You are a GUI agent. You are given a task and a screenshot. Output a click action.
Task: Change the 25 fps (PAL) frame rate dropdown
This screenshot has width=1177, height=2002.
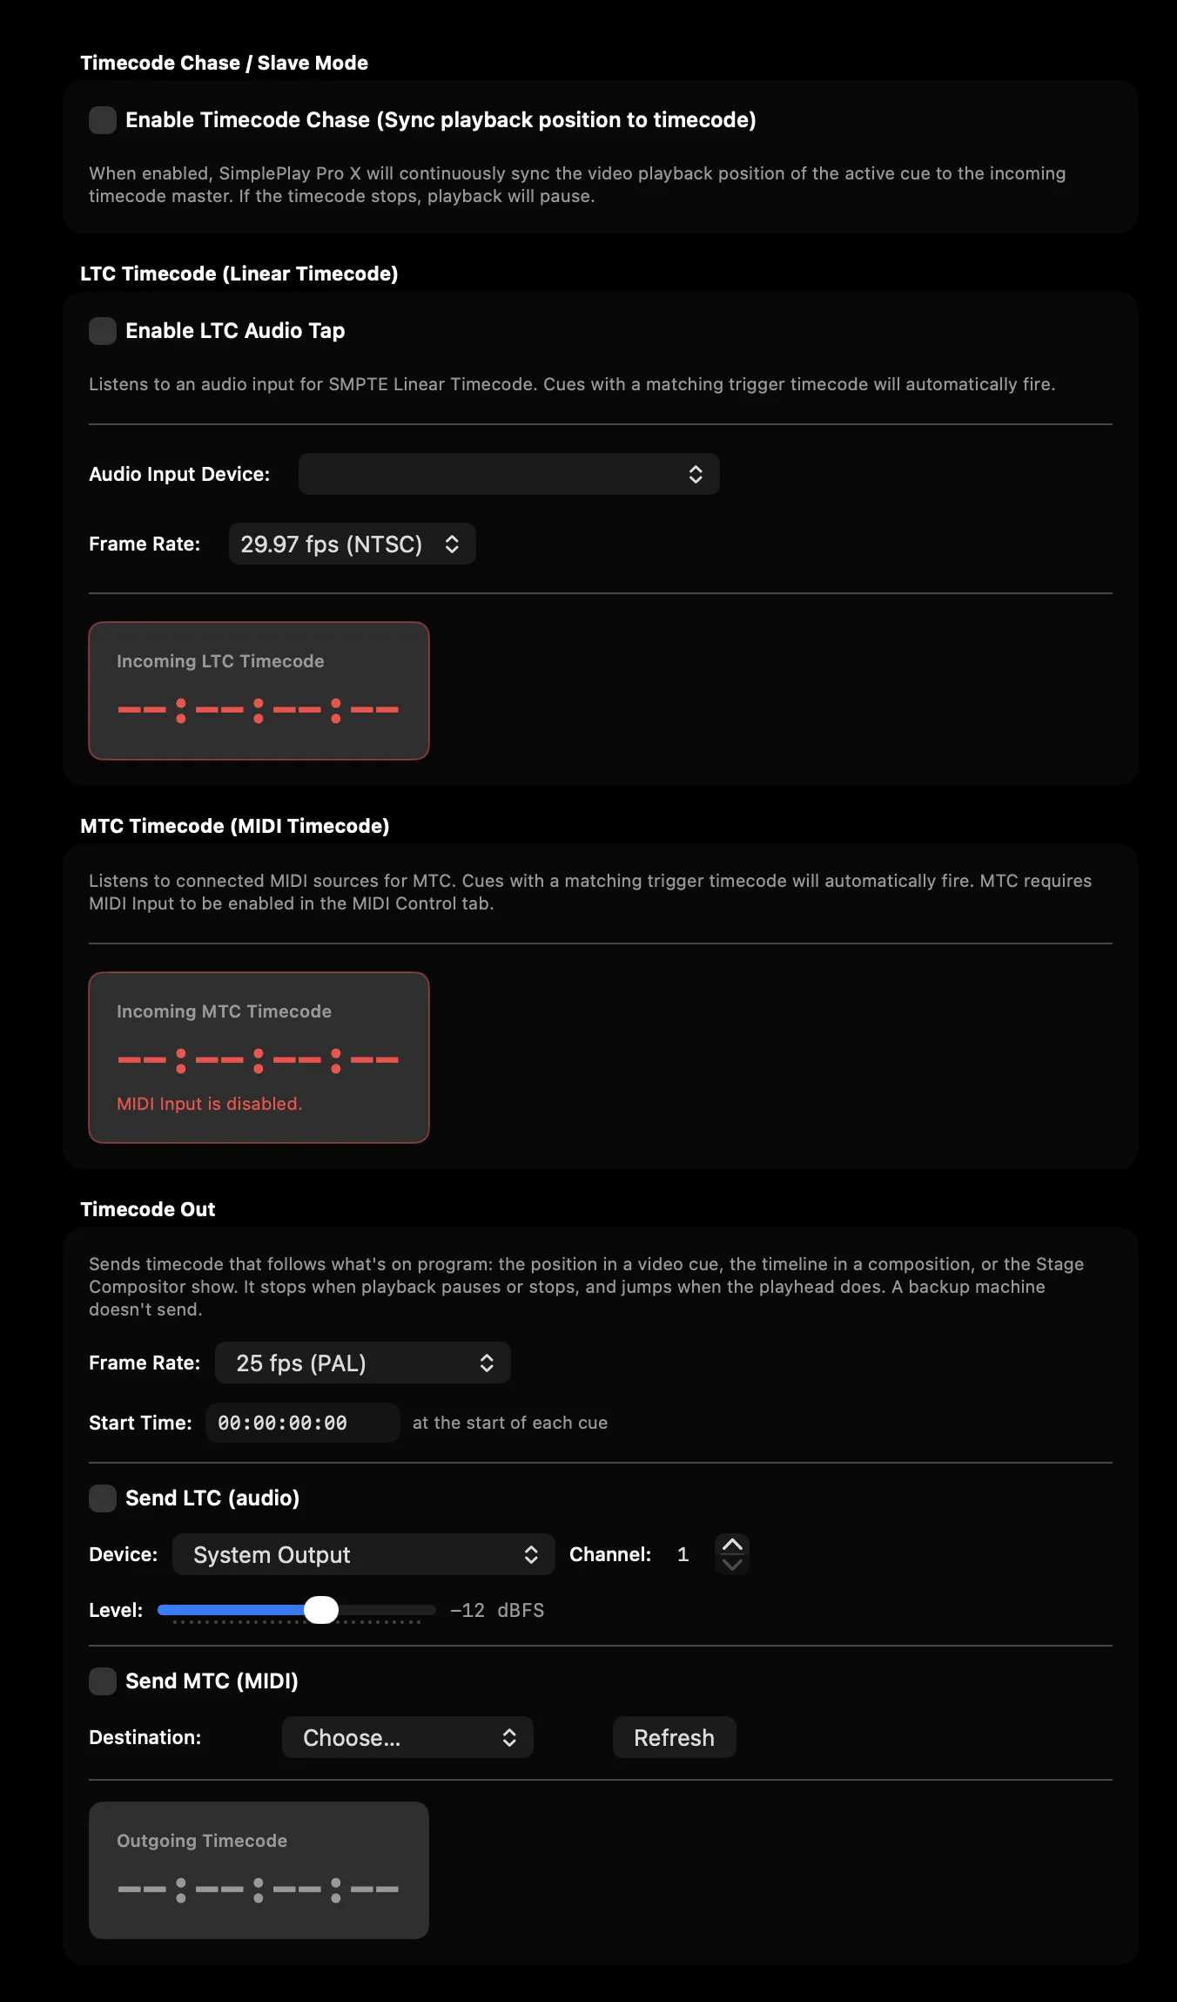tap(362, 1363)
